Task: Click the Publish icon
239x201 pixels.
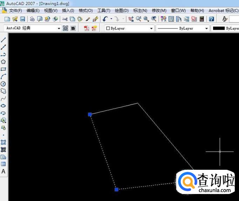Action: click(x=47, y=19)
